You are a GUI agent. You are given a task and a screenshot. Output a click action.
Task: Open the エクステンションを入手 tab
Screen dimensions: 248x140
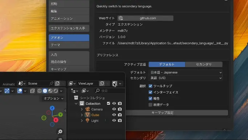pyautogui.click(x=69, y=28)
